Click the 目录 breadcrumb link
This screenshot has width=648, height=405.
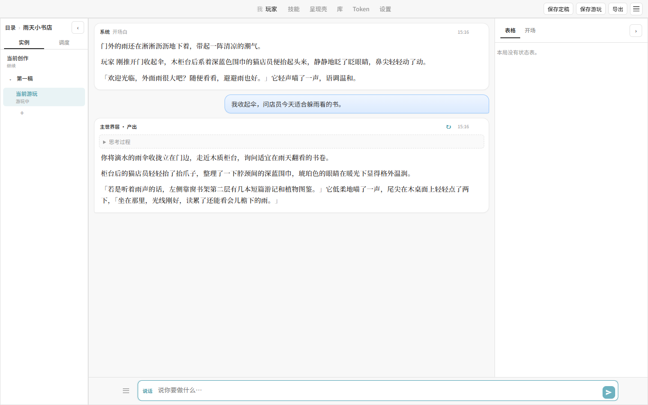coord(10,27)
